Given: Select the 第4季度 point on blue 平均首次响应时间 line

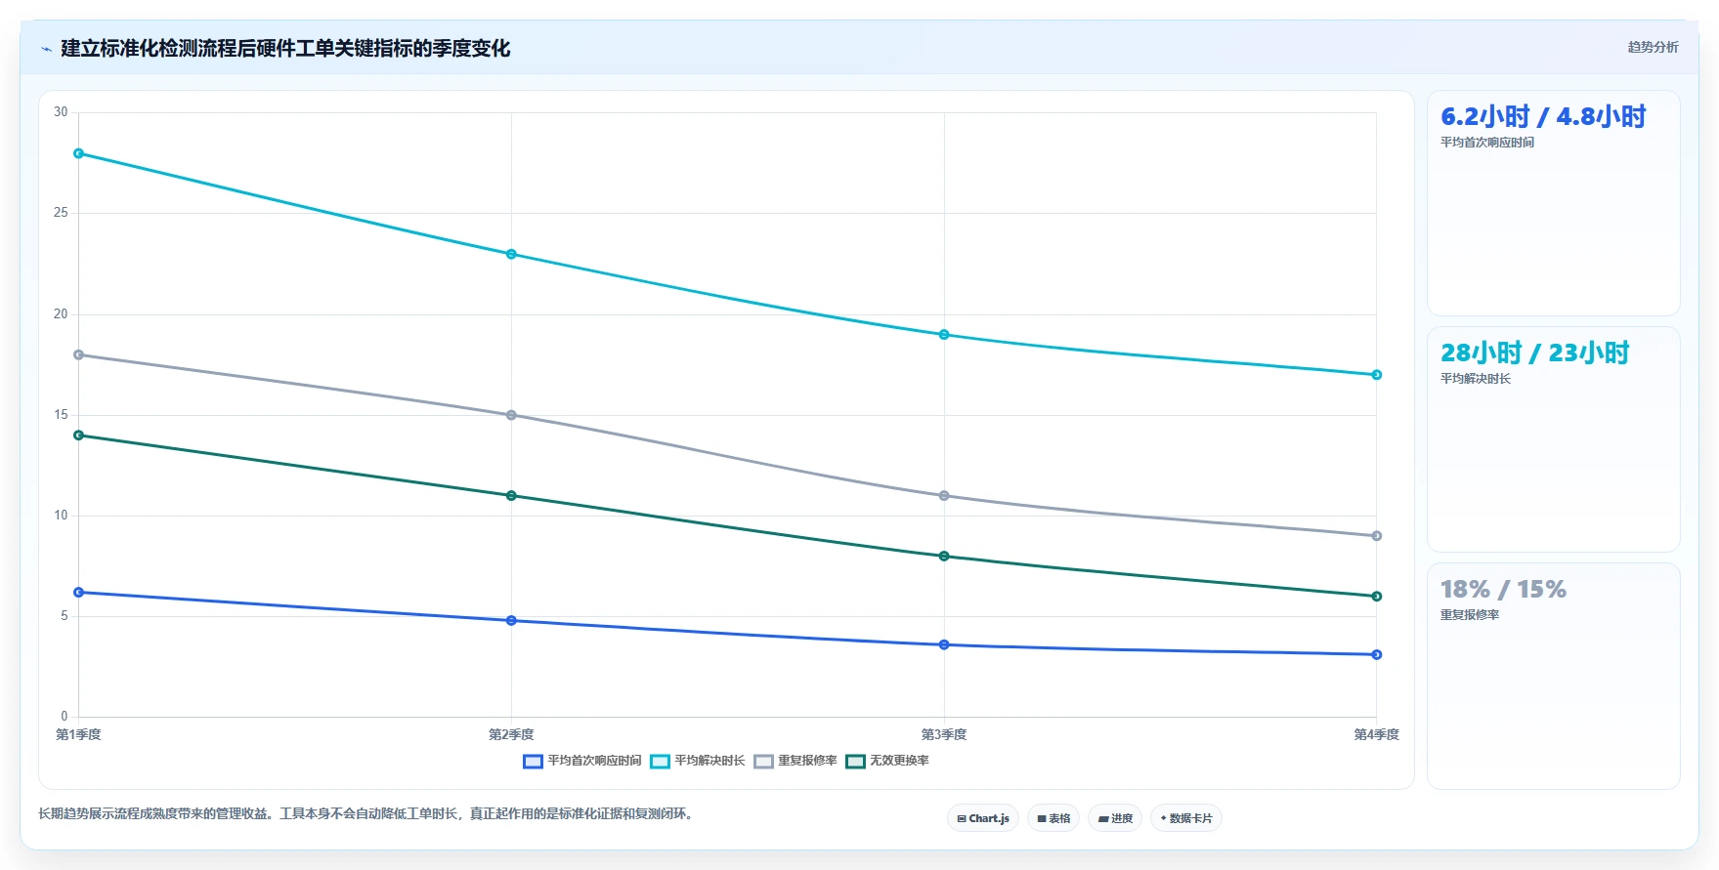Looking at the screenshot, I should click(x=1377, y=655).
